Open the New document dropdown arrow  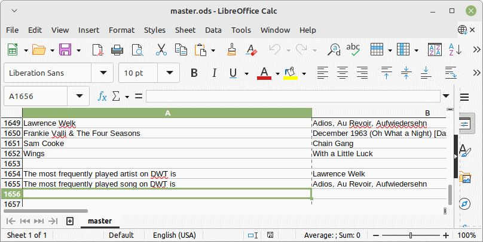click(x=26, y=50)
